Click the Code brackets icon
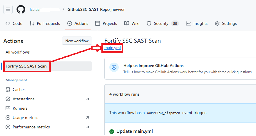This screenshot has height=136, width=256. [8, 24]
